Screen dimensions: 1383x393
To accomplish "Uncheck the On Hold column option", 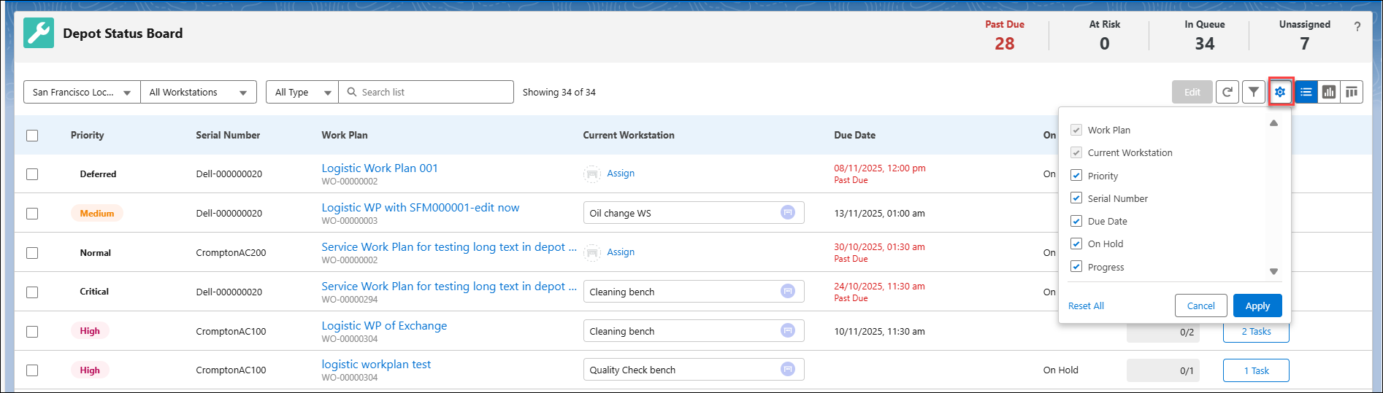I will 1076,244.
